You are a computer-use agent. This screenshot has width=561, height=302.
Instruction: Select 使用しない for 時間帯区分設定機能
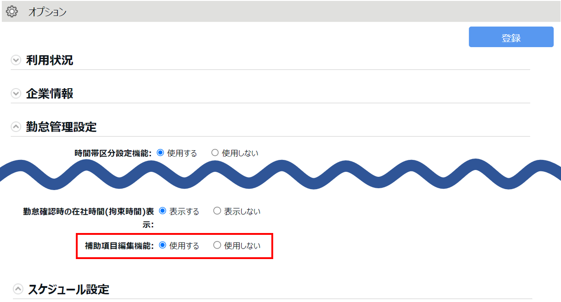tap(215, 153)
